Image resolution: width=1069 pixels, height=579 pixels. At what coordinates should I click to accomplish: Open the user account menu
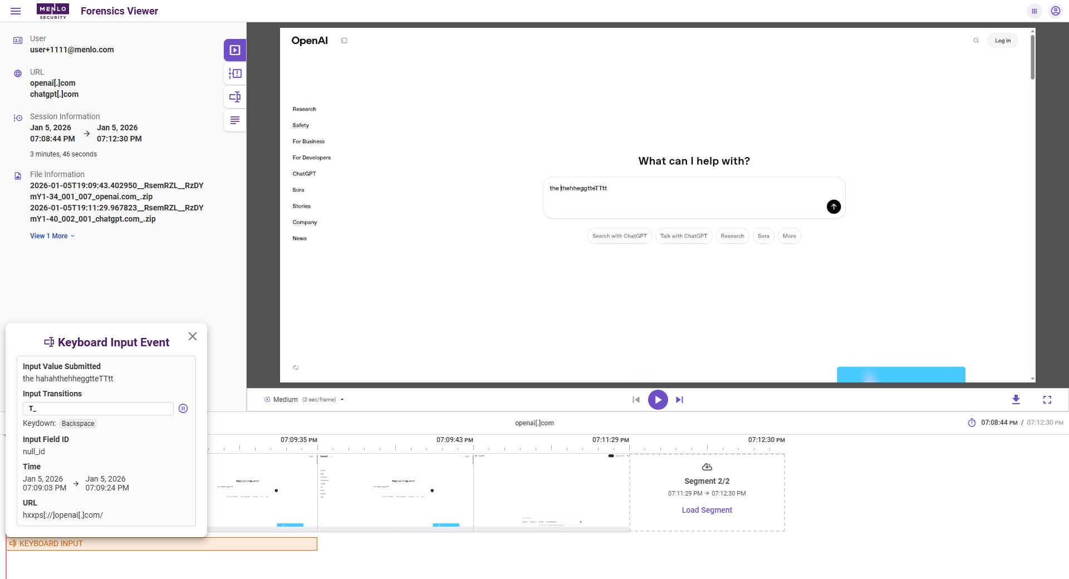click(1055, 11)
